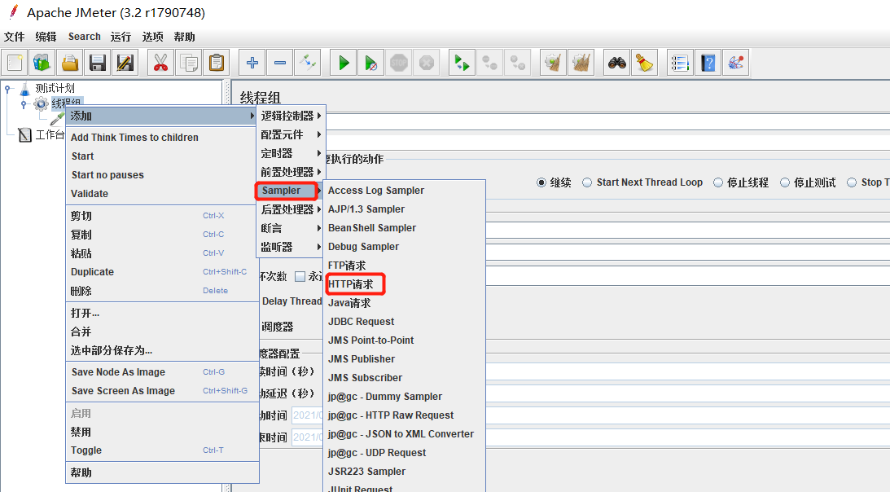Click the Collapse All minus icon
The image size is (890, 492).
pos(280,63)
